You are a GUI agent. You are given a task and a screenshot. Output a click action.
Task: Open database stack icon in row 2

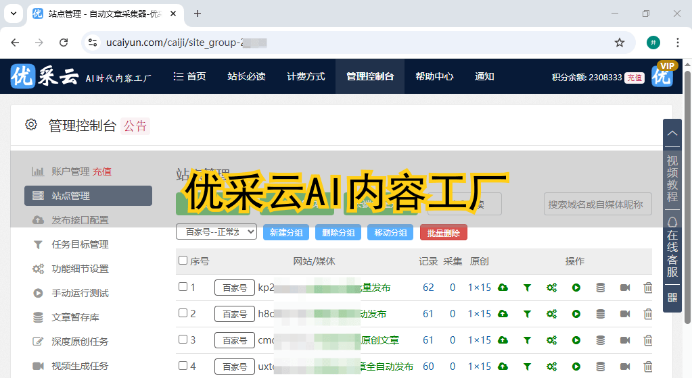[600, 314]
